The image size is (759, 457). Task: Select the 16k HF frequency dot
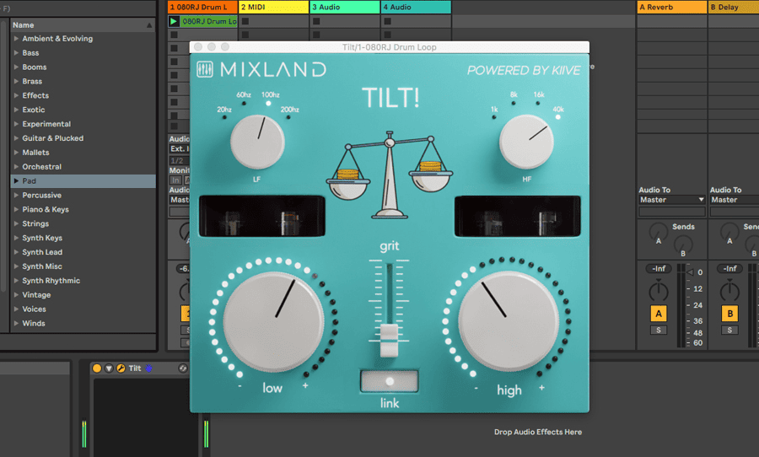538,103
